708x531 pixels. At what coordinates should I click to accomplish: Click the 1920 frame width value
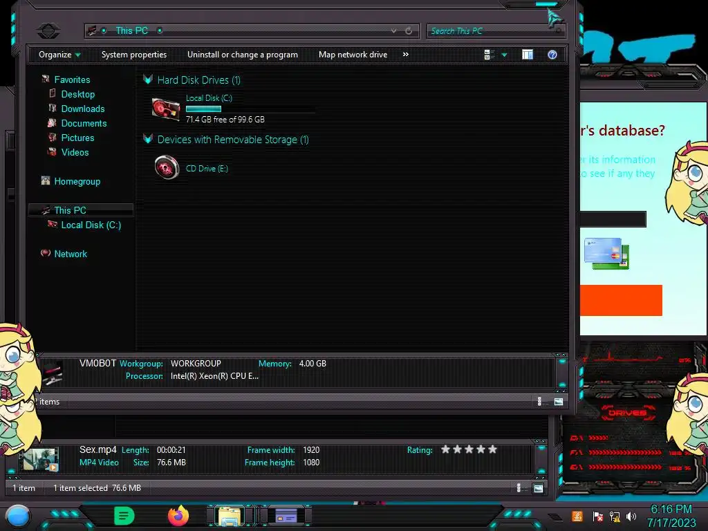pyautogui.click(x=311, y=450)
